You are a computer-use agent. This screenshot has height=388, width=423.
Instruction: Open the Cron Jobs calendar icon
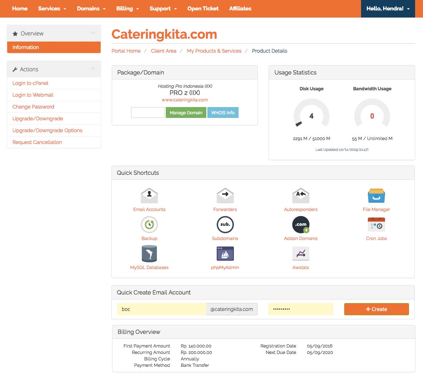coord(376,225)
